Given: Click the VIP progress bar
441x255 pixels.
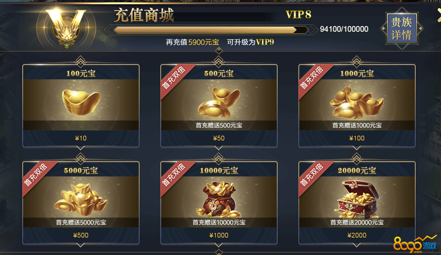Looking at the screenshot, I should [x=211, y=30].
